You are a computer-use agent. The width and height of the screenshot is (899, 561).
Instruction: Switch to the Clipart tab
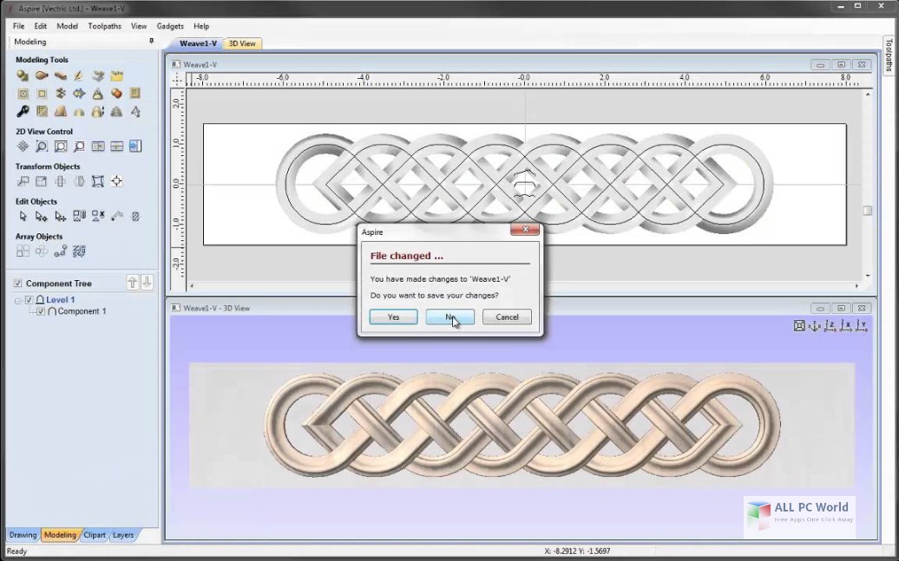[95, 535]
